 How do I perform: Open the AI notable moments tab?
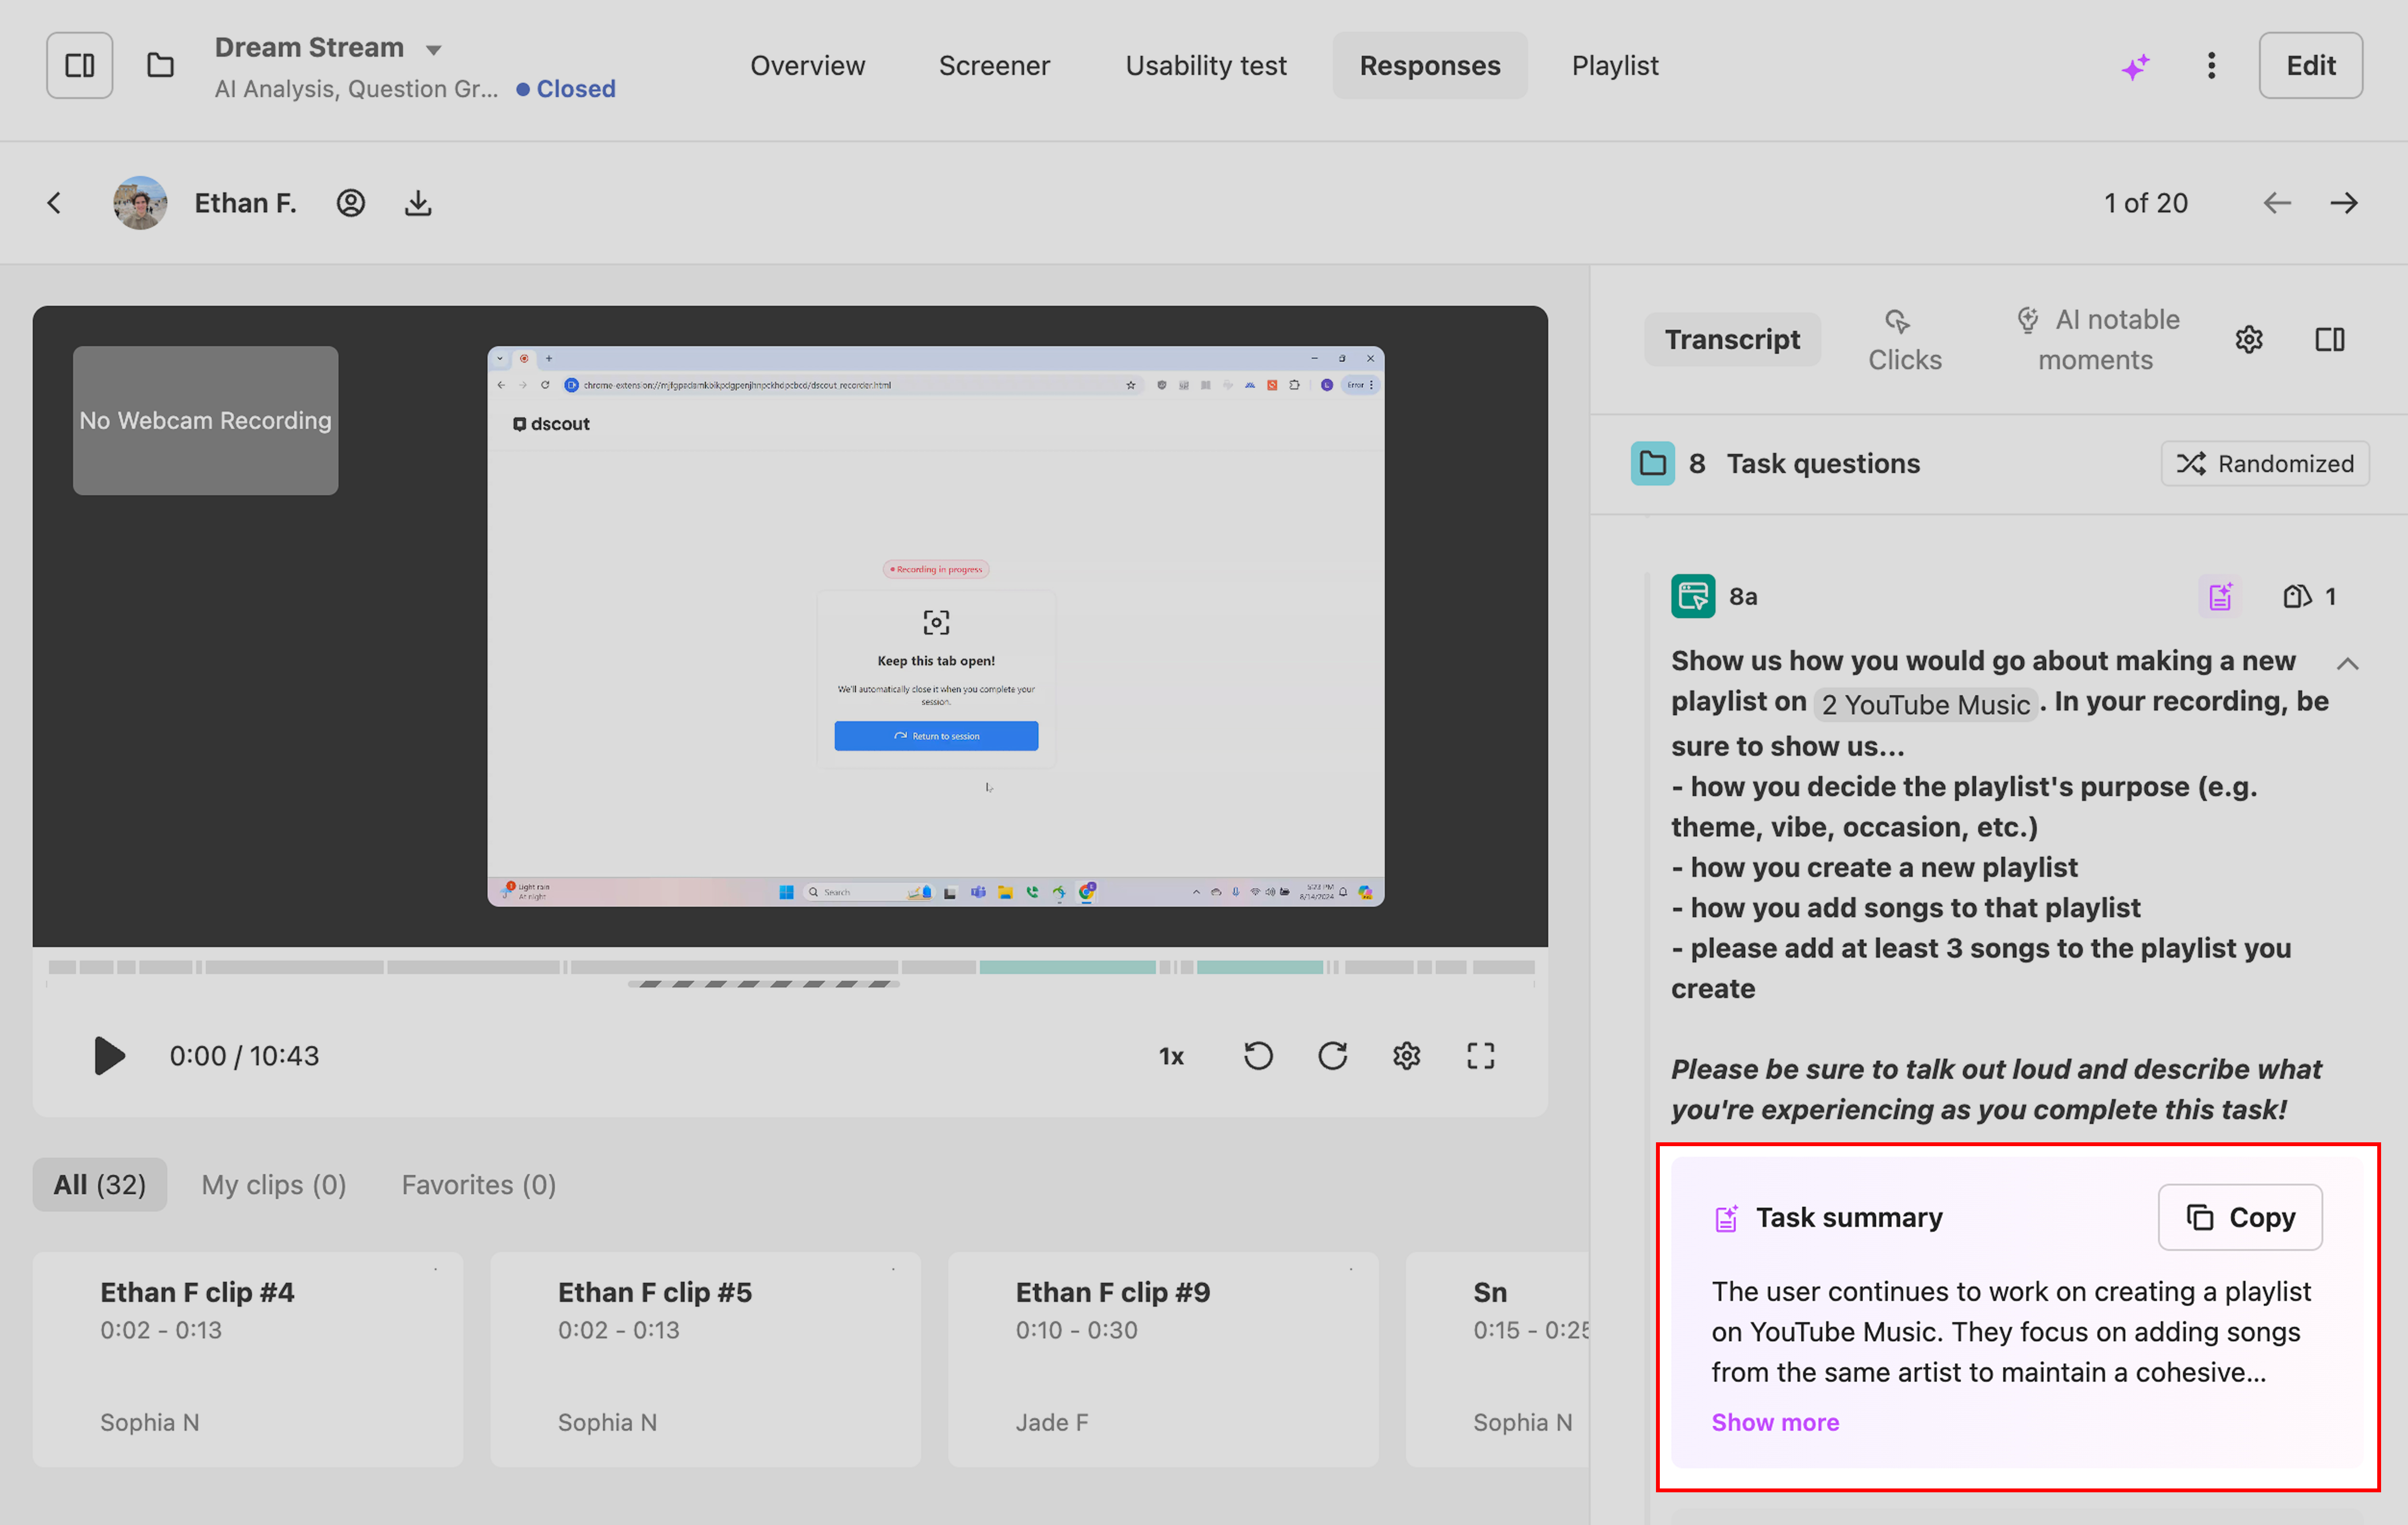(2097, 340)
